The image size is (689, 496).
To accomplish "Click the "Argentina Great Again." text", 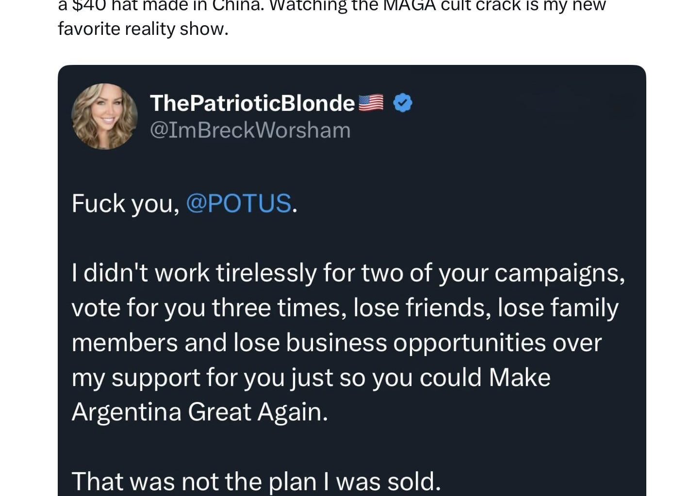I will [199, 412].
